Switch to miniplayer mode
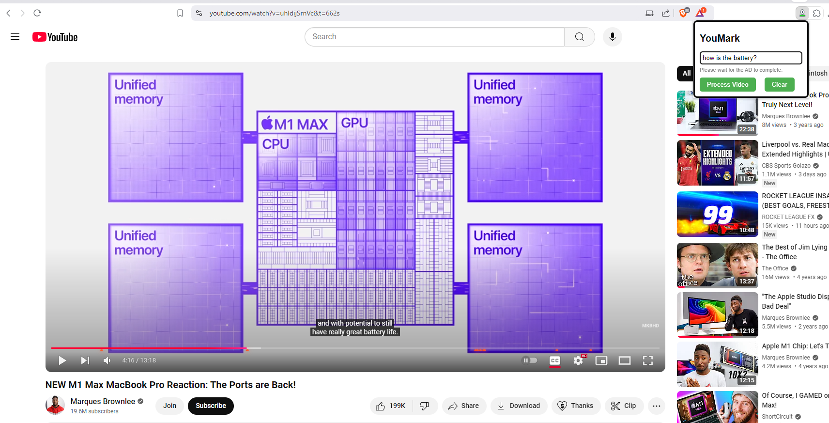Image resolution: width=829 pixels, height=423 pixels. [601, 360]
